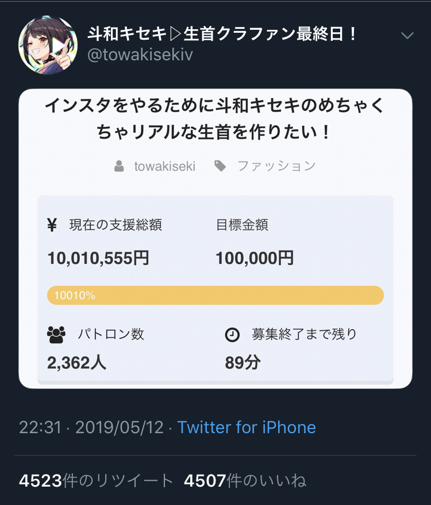Click the clock icon beside 募集終了まで残り
The height and width of the screenshot is (505, 431).
[x=232, y=334]
